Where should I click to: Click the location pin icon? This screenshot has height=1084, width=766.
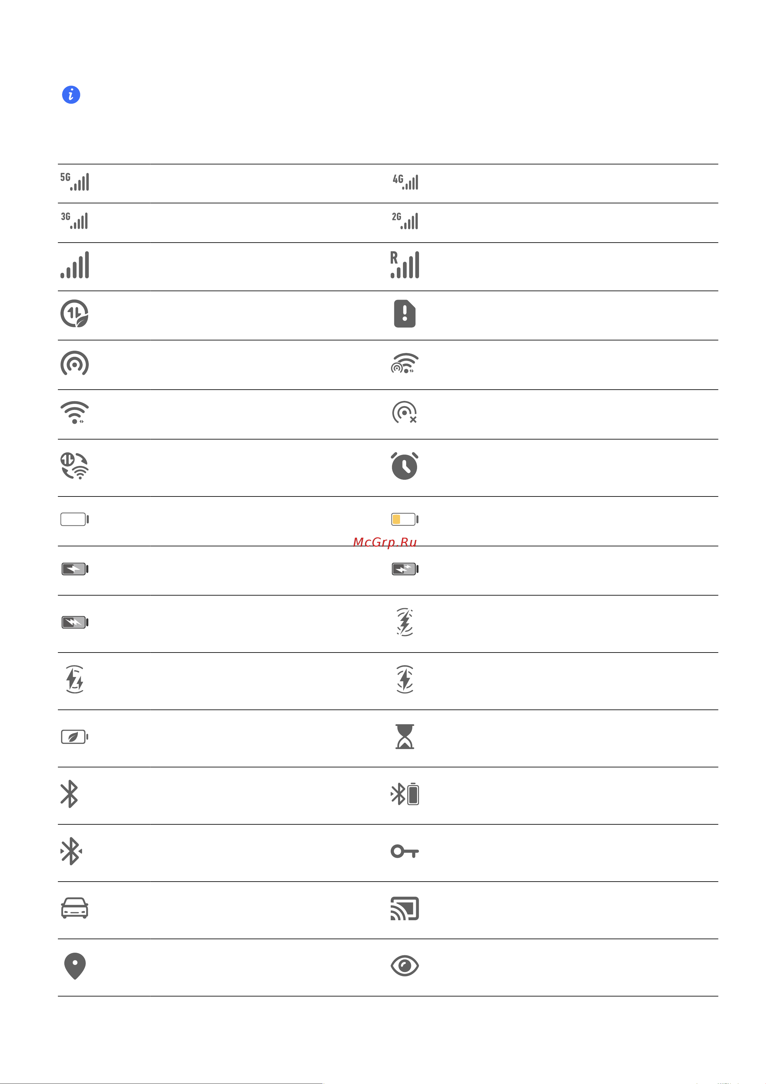click(x=75, y=966)
